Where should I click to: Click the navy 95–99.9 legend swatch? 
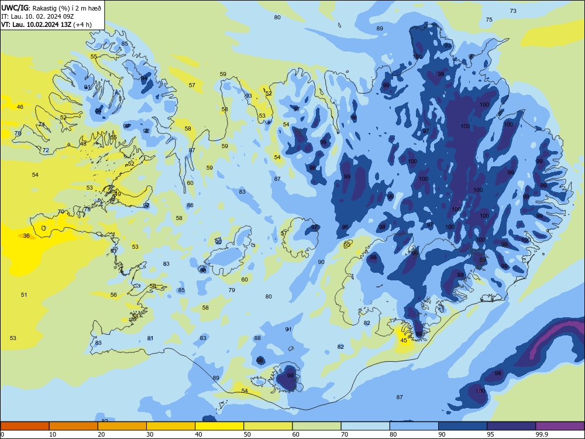point(511,426)
